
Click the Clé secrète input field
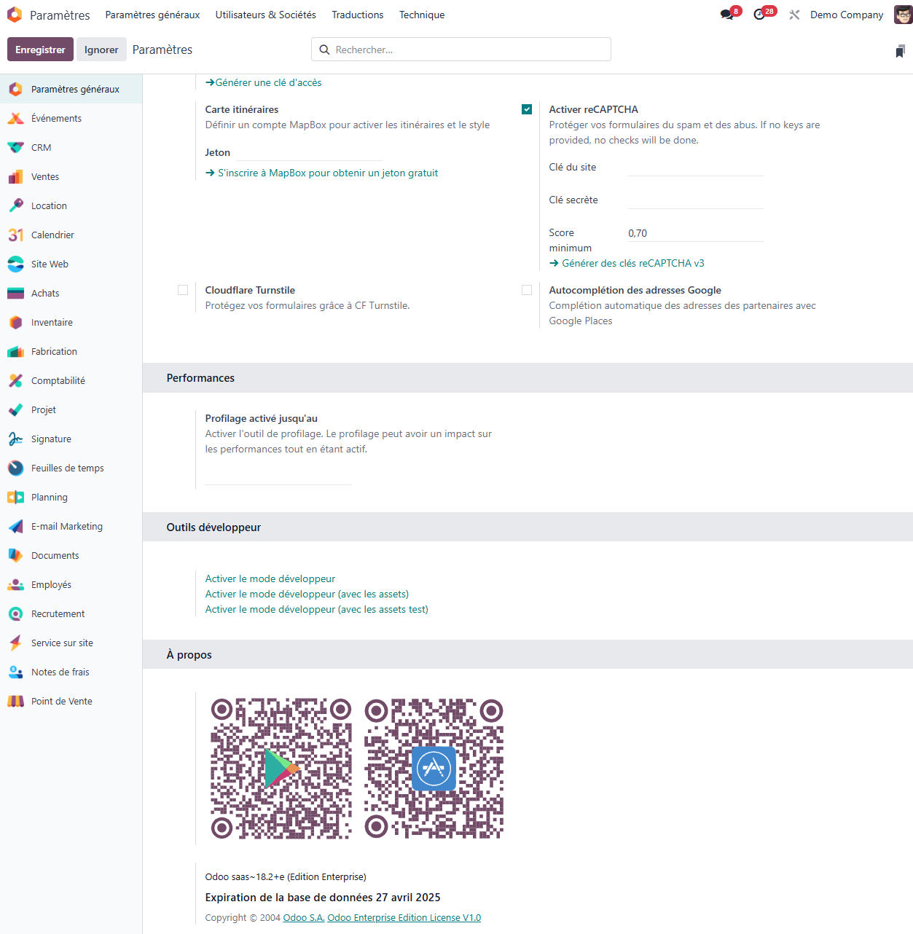point(696,200)
